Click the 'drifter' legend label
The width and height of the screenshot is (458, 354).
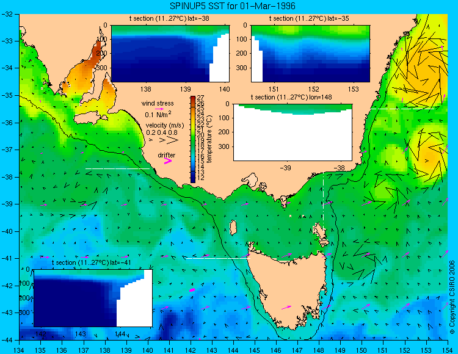[x=167, y=155]
